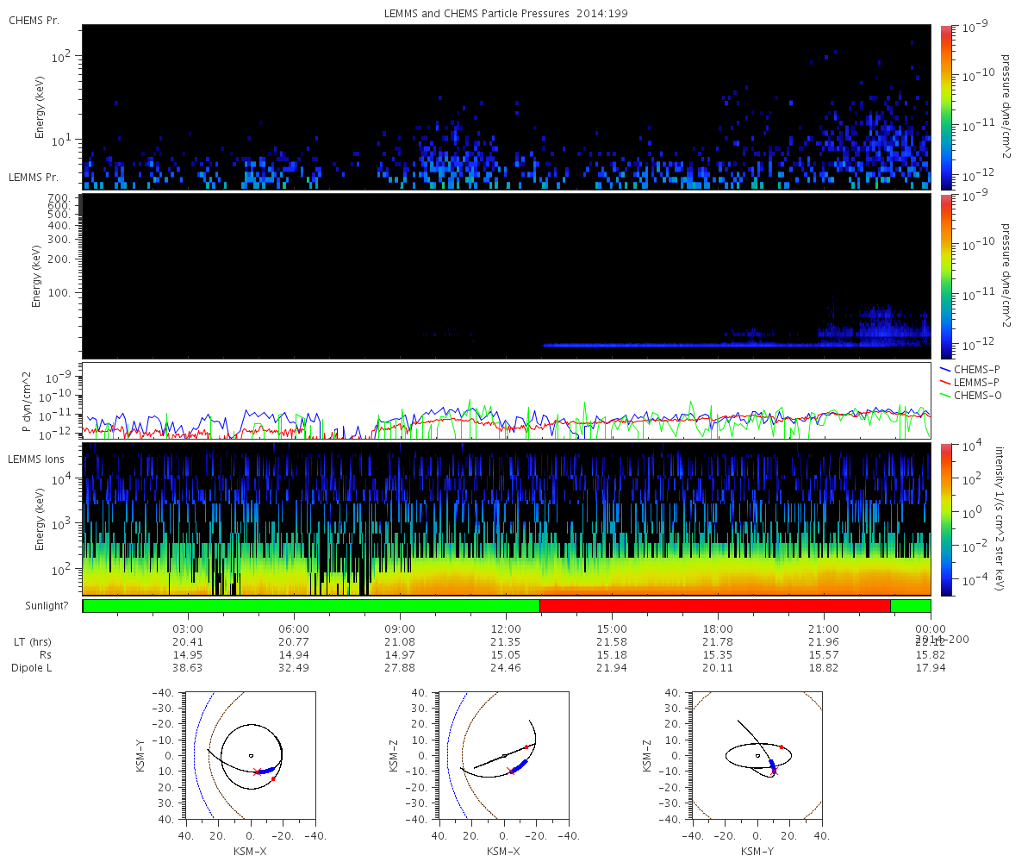The height and width of the screenshot is (862, 1034).
Task: Click the CHEMS pressure color bar at top
Action: tap(946, 106)
